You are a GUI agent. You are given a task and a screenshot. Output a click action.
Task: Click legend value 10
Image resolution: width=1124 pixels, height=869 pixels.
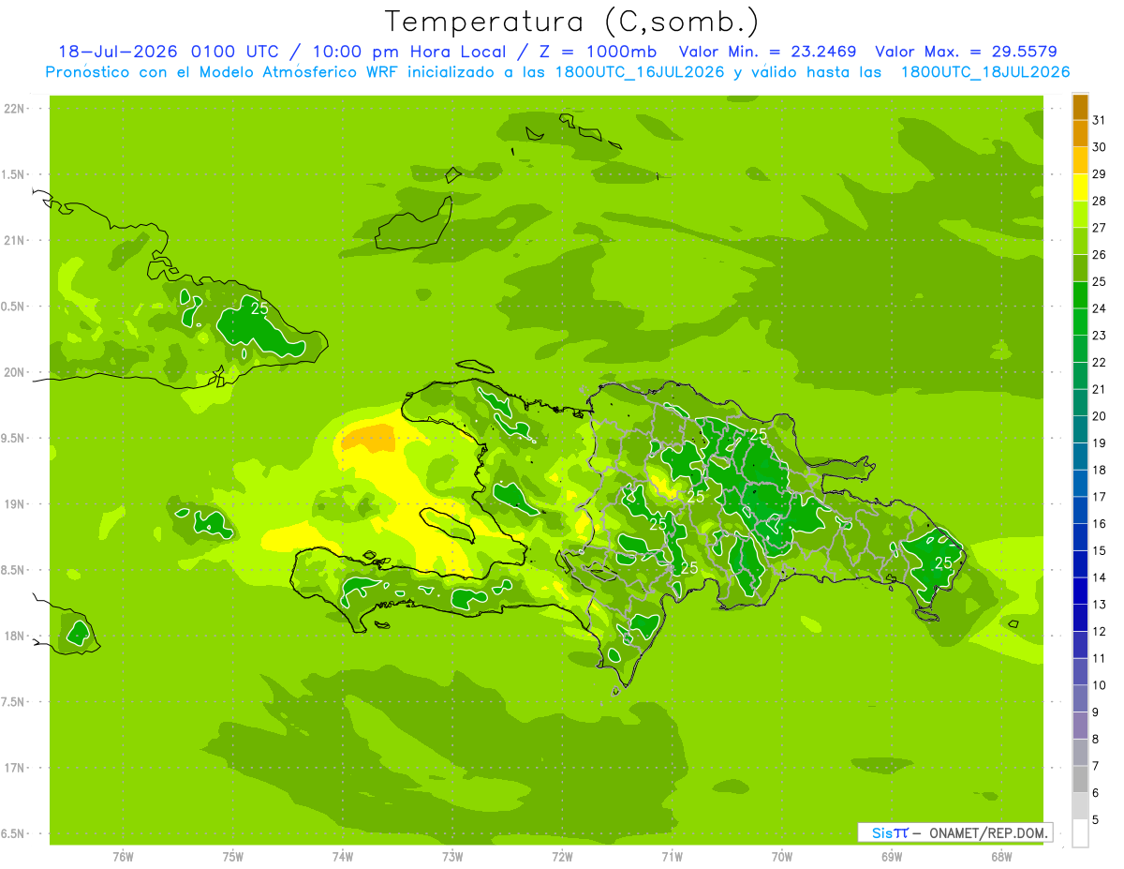(1100, 685)
